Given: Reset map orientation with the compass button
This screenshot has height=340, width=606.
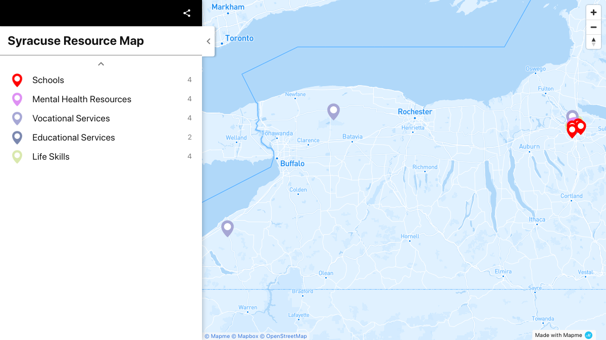Looking at the screenshot, I should tap(593, 42).
